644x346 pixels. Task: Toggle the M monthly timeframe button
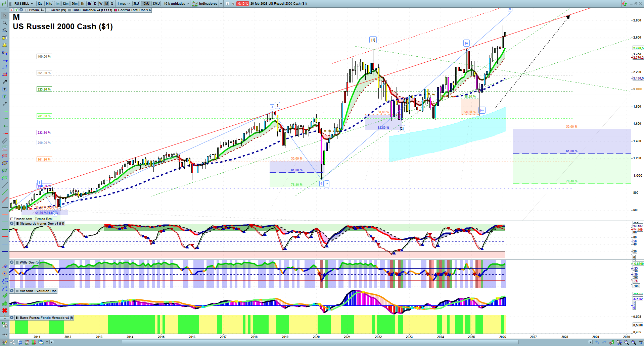point(106,4)
